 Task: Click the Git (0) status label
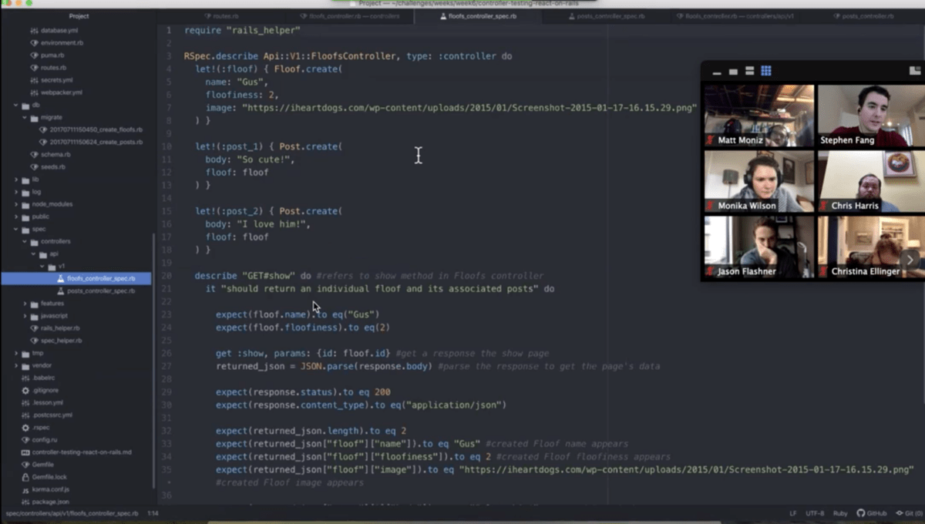tap(913, 513)
